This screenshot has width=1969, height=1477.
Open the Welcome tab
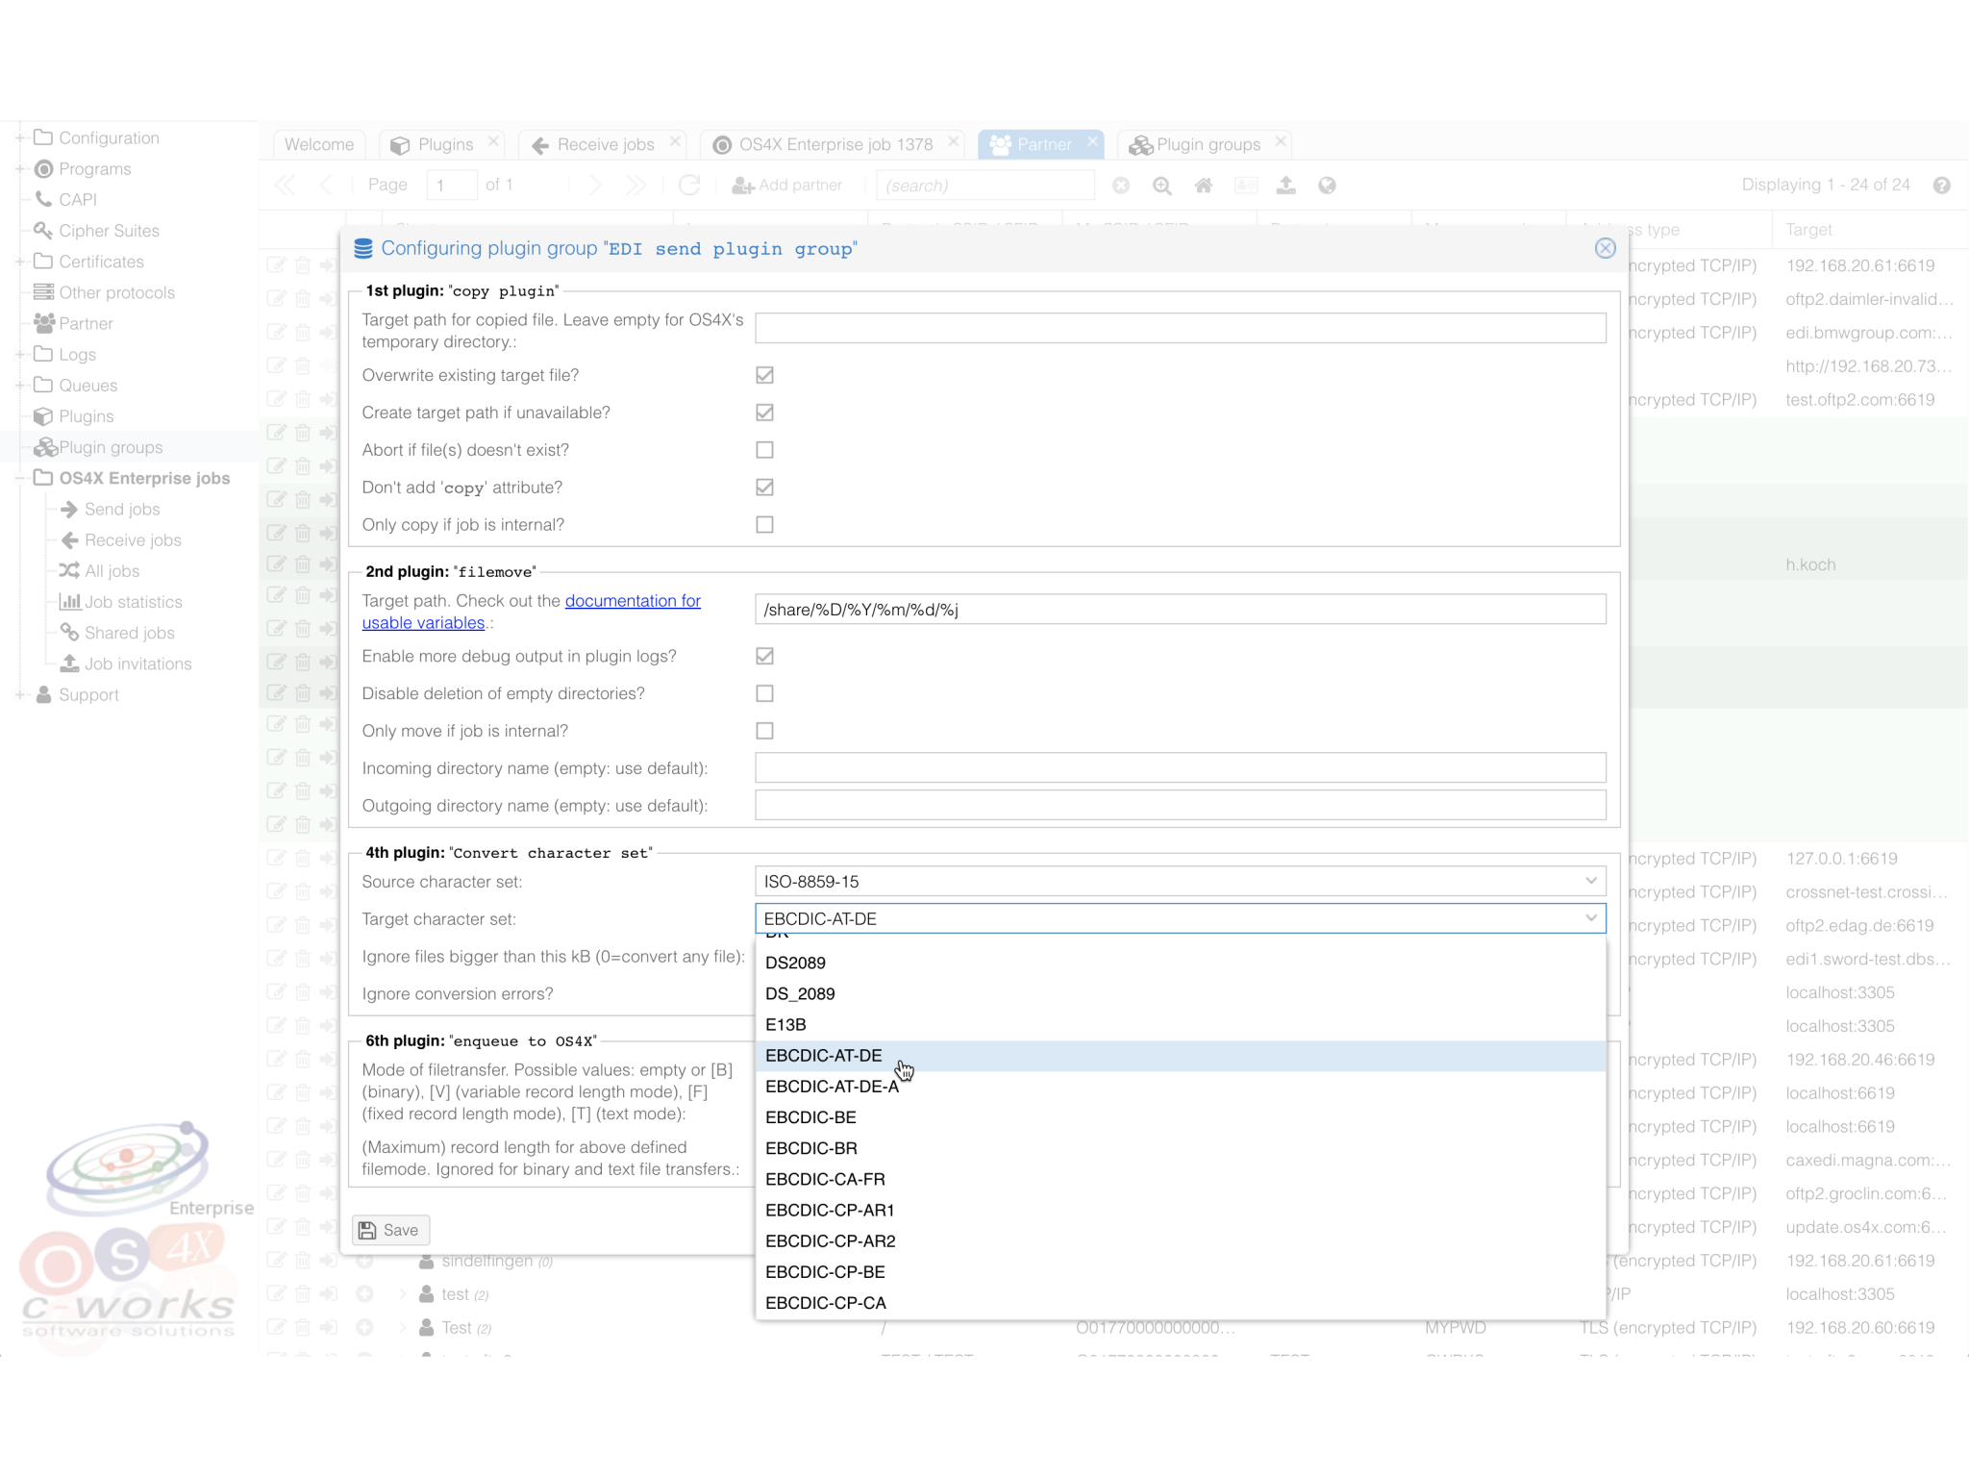(318, 143)
